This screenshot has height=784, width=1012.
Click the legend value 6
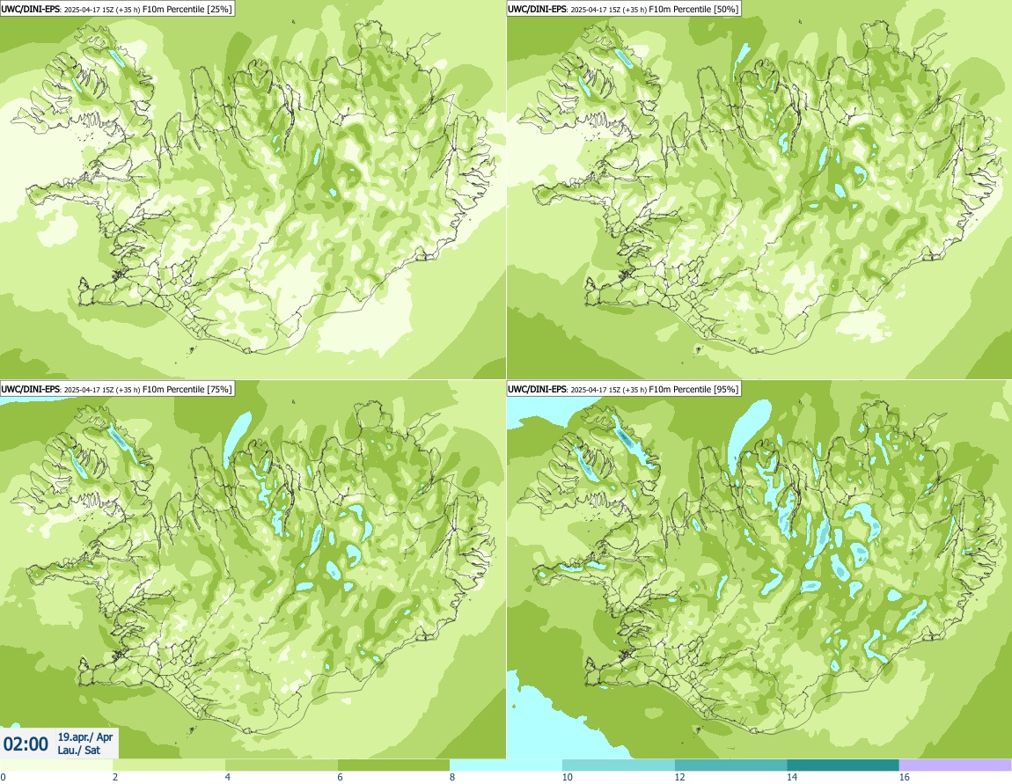tap(341, 777)
